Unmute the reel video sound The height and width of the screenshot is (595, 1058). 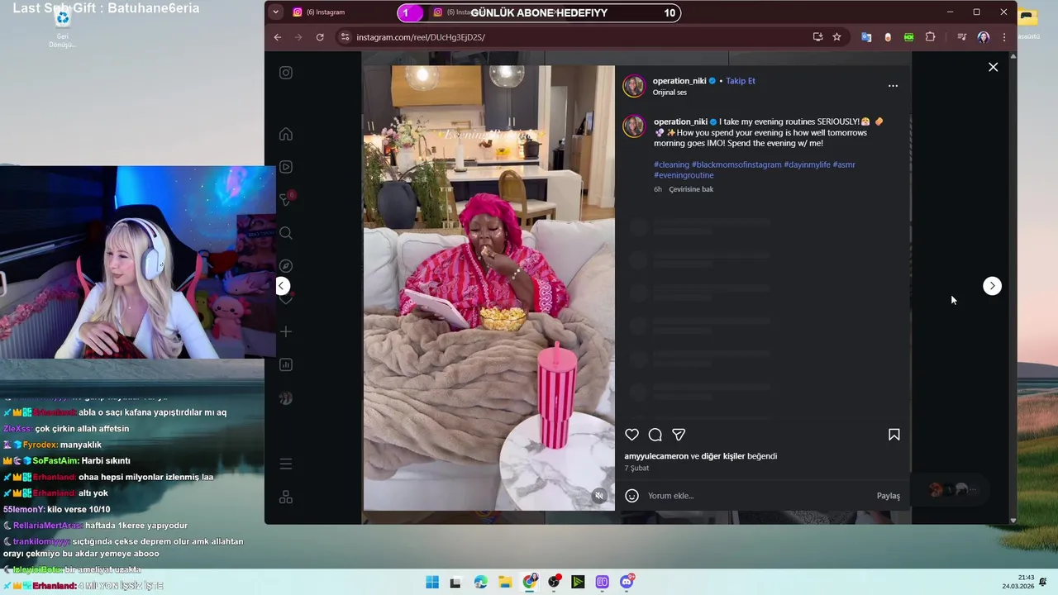(x=599, y=496)
